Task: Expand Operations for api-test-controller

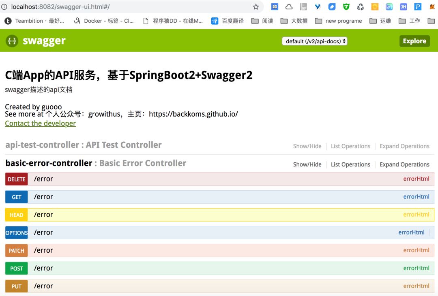Action: click(x=404, y=146)
